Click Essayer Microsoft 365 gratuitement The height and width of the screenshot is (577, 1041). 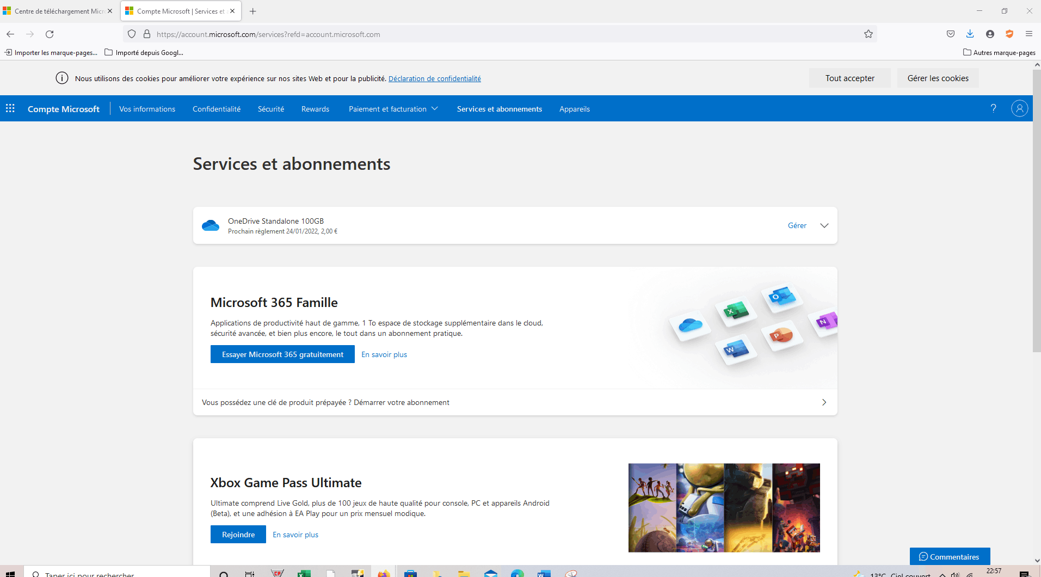pos(282,354)
